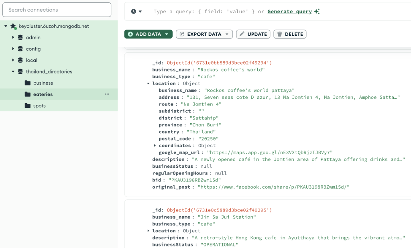Click the trash icon on DELETE button
The height and width of the screenshot is (248, 411).
tap(279, 34)
